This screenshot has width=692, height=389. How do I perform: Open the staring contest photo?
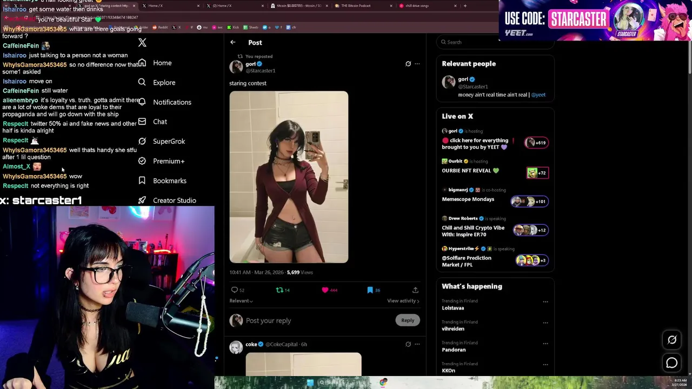(289, 177)
